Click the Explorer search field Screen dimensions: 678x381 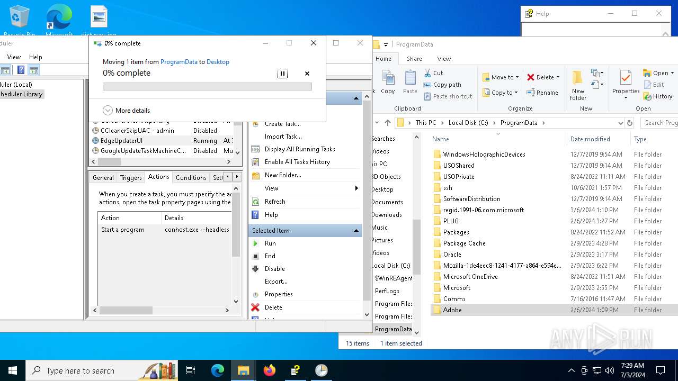[659, 123]
